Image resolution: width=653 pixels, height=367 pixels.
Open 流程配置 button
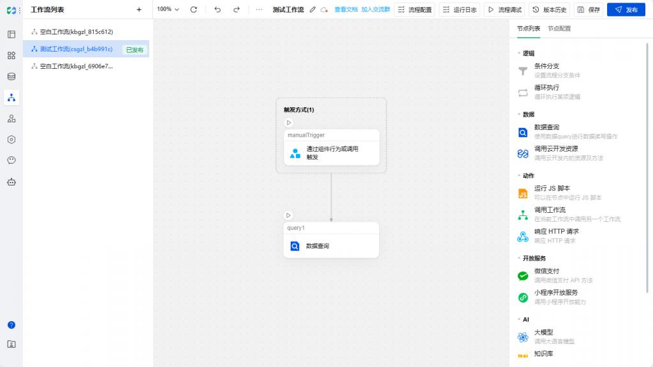[x=415, y=10]
